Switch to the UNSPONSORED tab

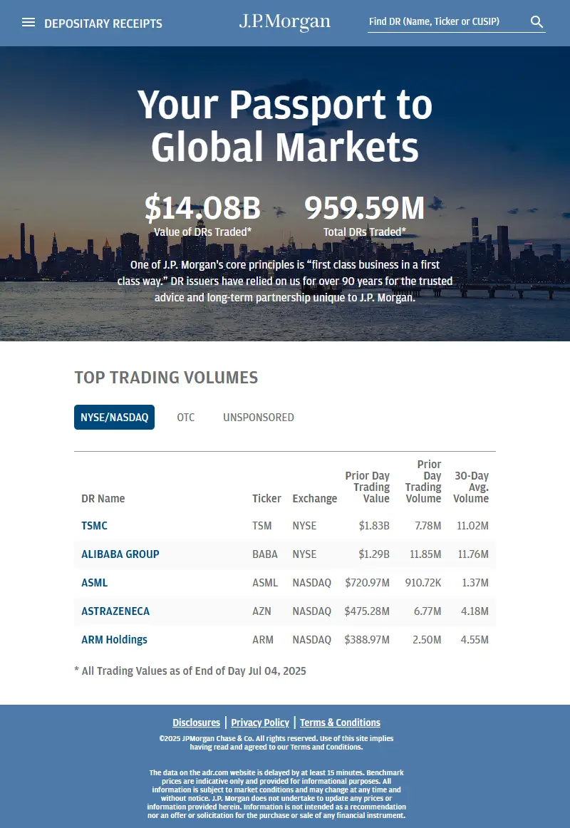259,417
